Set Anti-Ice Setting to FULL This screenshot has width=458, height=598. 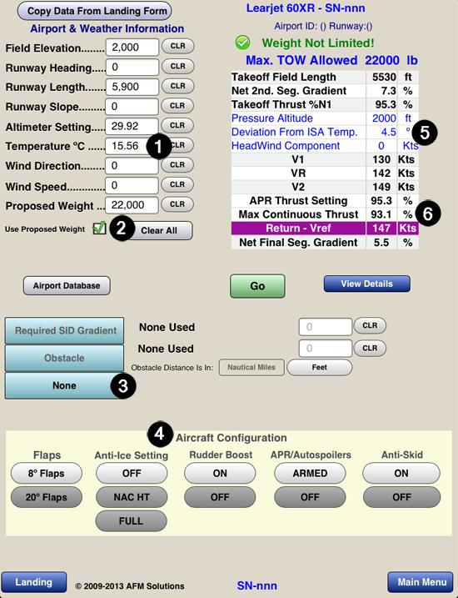click(x=131, y=521)
